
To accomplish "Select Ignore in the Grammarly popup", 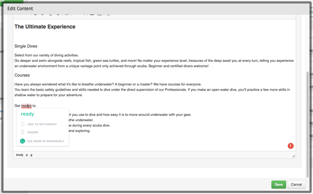I will 33,132.
